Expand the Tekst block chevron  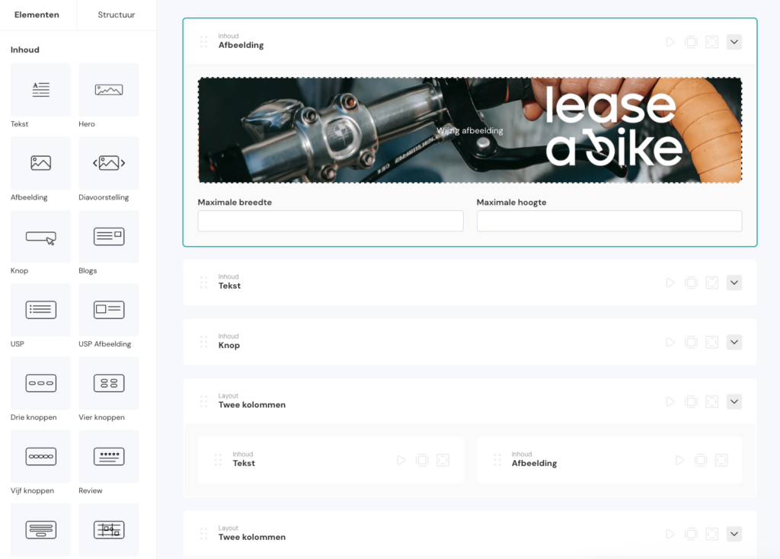click(x=734, y=283)
